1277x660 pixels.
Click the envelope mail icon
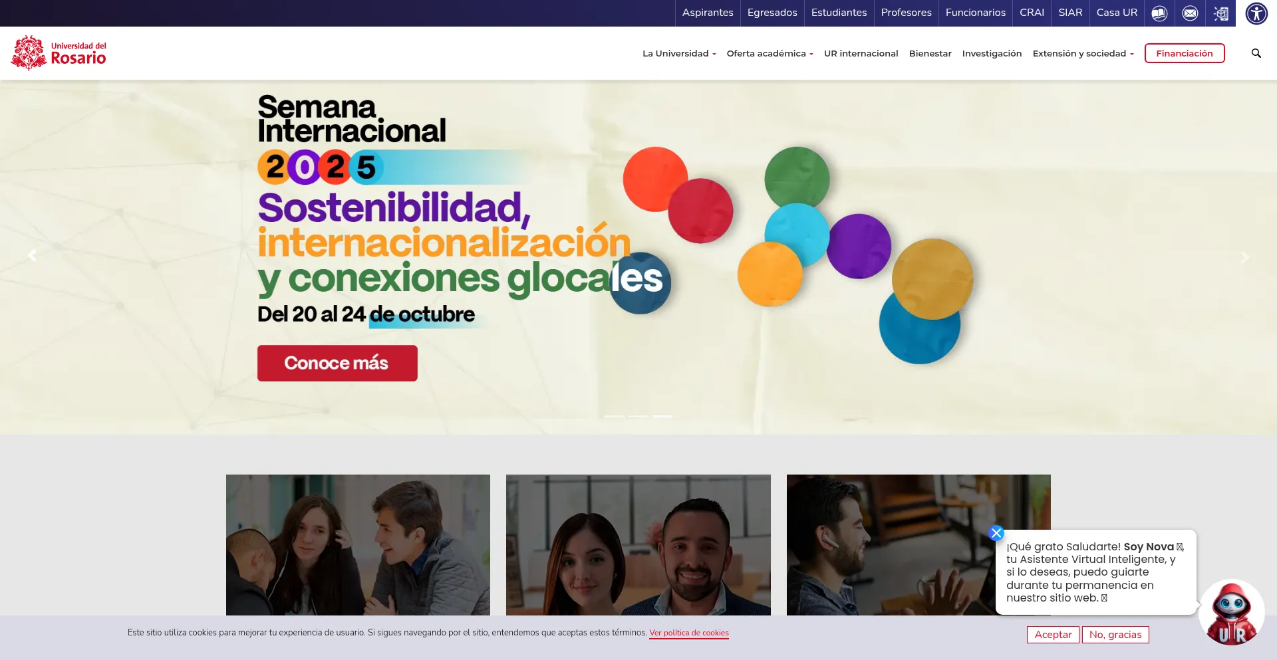(1190, 13)
